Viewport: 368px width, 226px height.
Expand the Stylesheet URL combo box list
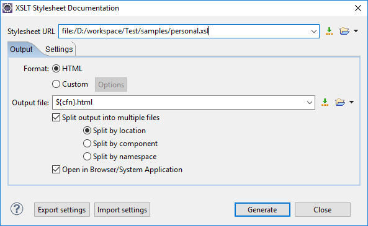[313, 32]
